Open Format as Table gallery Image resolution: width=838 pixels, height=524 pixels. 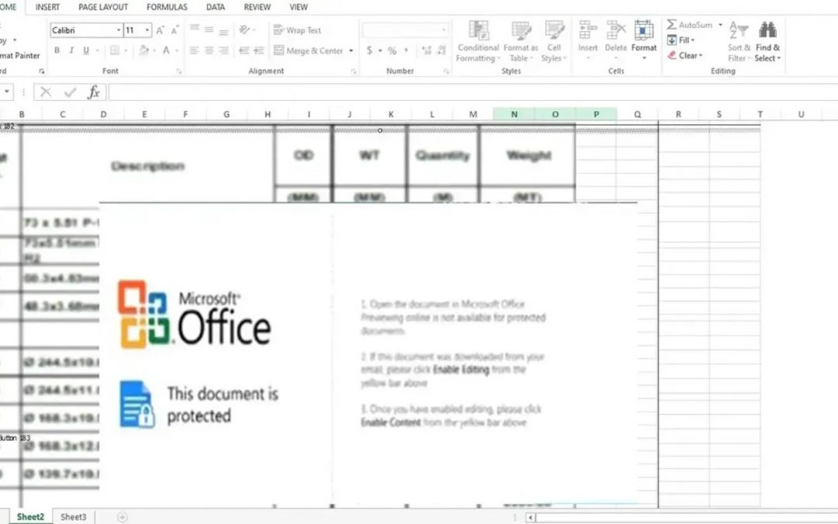[521, 42]
